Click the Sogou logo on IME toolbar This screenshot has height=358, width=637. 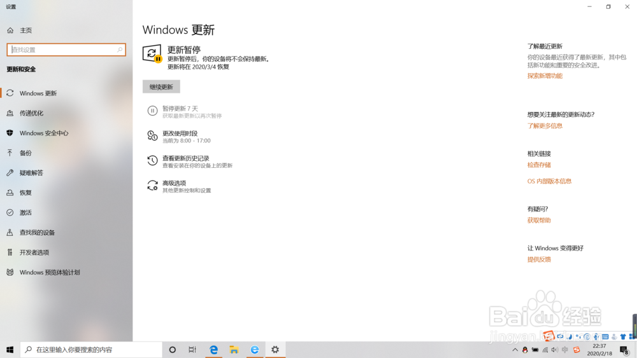click(549, 336)
